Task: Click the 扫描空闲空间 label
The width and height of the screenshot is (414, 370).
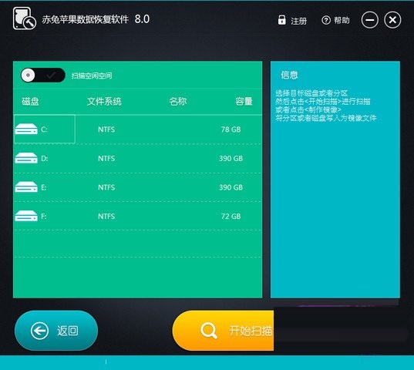Action: click(x=92, y=76)
